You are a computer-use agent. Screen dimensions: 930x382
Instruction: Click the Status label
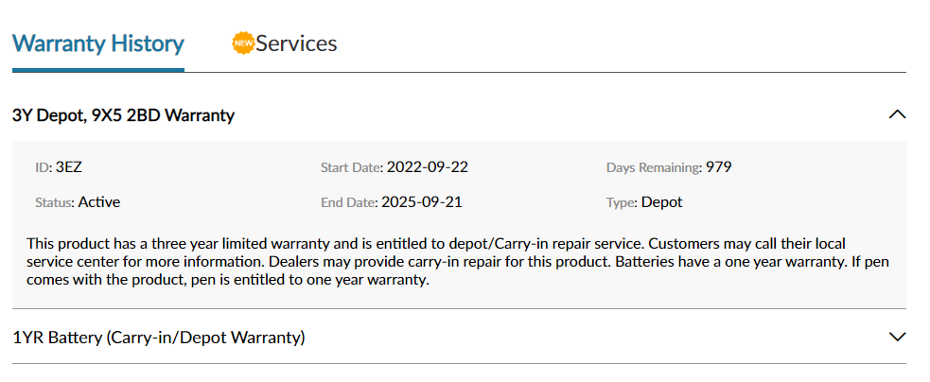pyautogui.click(x=55, y=203)
